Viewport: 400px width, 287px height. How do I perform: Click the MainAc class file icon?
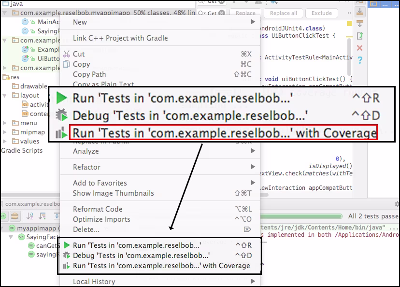tap(25, 22)
